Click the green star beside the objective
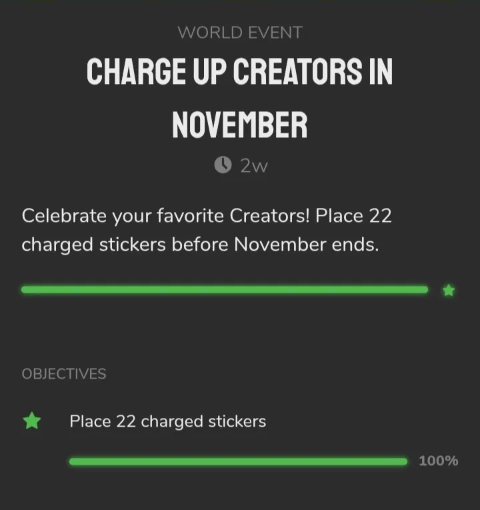The image size is (480, 510). click(31, 421)
